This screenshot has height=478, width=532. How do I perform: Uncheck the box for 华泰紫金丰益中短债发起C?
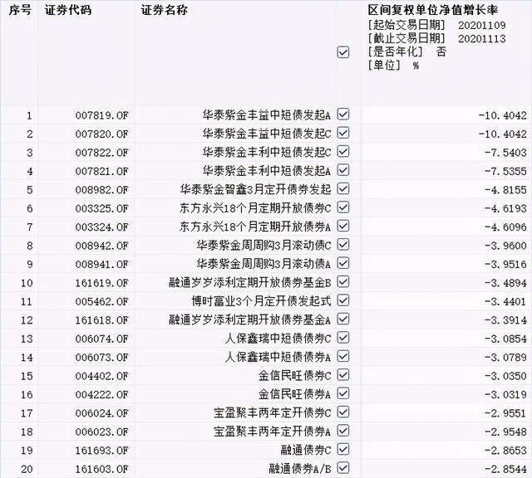343,133
